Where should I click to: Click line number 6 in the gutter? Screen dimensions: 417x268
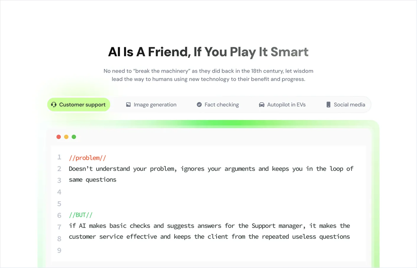click(x=59, y=215)
